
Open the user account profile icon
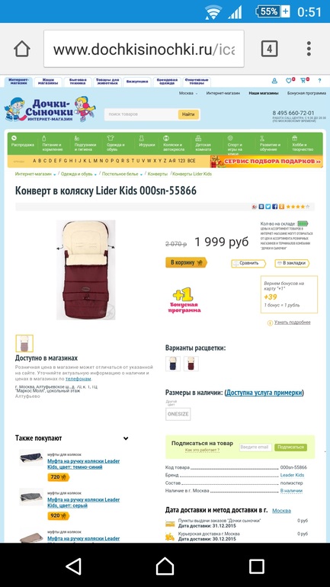274,81
